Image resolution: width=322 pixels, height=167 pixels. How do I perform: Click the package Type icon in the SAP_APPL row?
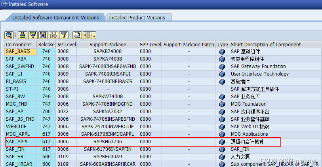[222, 142]
